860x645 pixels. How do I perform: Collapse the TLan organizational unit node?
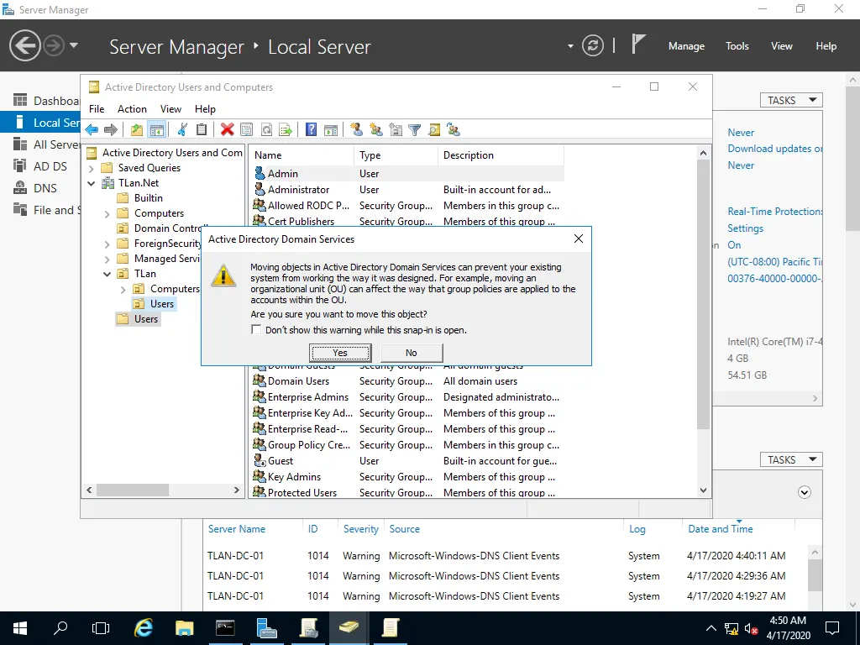[107, 274]
